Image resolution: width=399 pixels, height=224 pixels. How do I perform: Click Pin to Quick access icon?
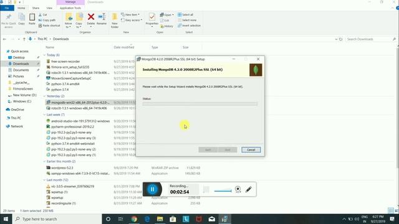8,17
